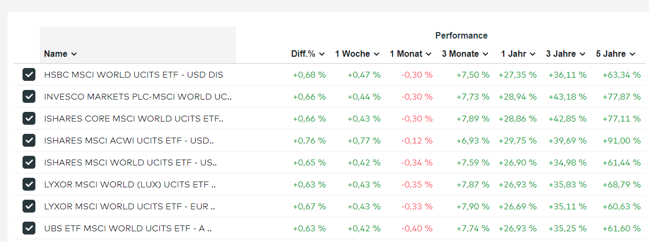The image size is (649, 242).
Task: Sort by 1 Monat performance
Action: [411, 54]
